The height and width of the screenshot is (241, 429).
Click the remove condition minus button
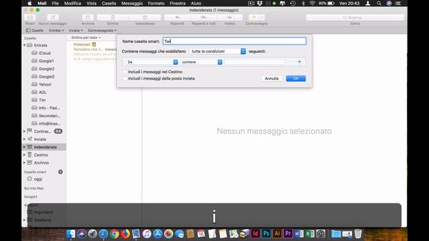point(291,62)
